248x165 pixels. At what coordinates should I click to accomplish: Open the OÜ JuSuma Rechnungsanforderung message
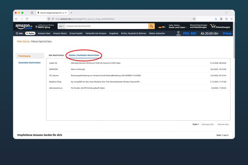coord(138,75)
